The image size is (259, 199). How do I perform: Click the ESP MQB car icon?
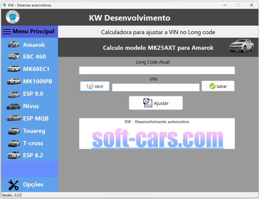14,118
